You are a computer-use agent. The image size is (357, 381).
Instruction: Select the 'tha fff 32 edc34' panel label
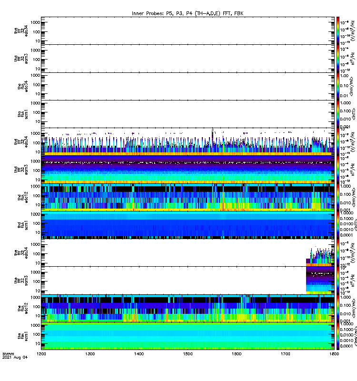tap(21, 31)
